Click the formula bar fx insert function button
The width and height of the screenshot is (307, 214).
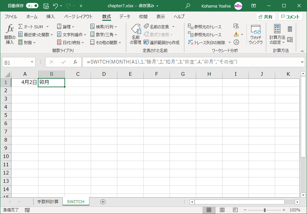[75, 62]
